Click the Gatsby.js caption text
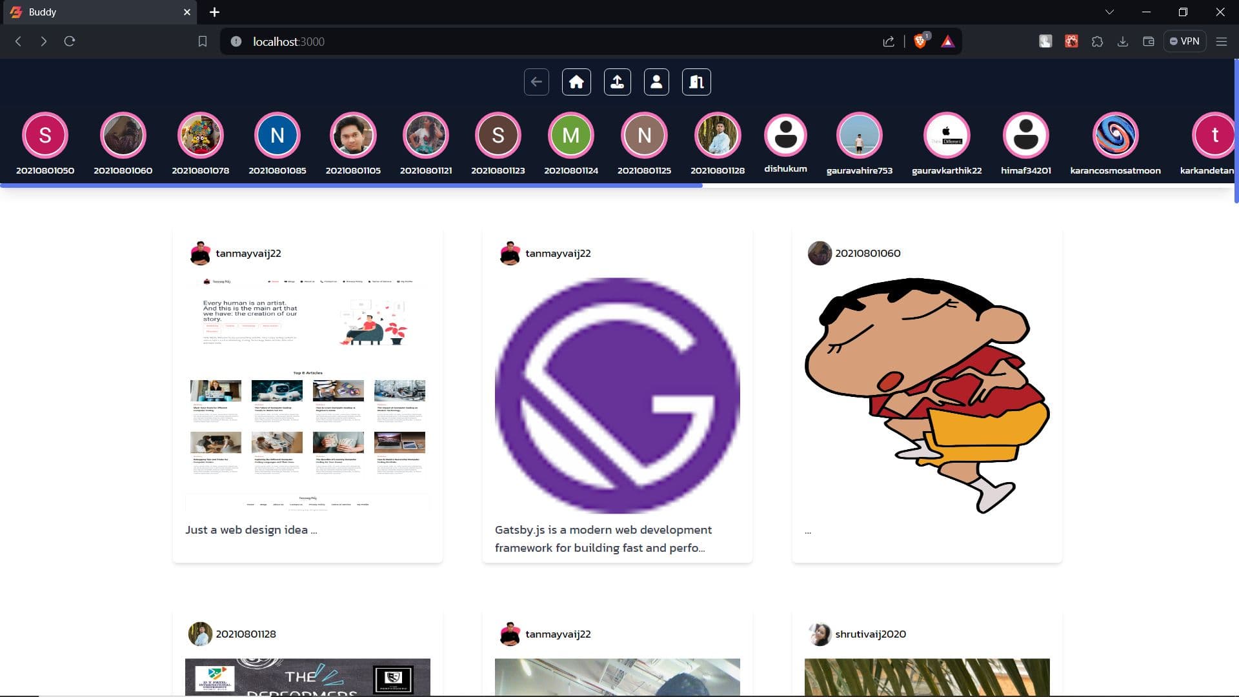 coord(603,539)
